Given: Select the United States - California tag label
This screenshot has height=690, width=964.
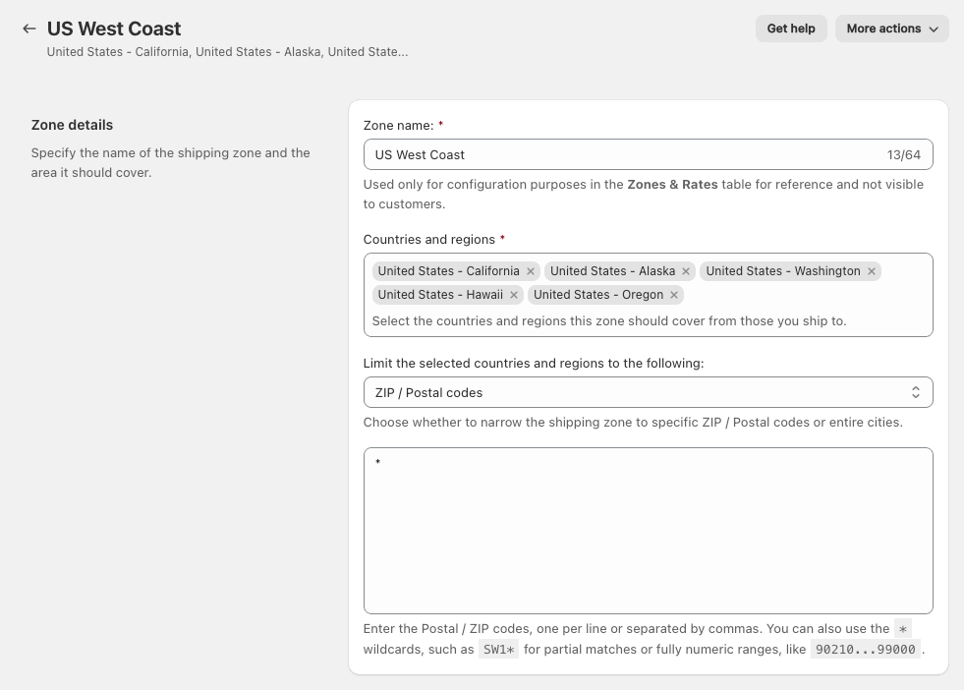Looking at the screenshot, I should click(448, 271).
